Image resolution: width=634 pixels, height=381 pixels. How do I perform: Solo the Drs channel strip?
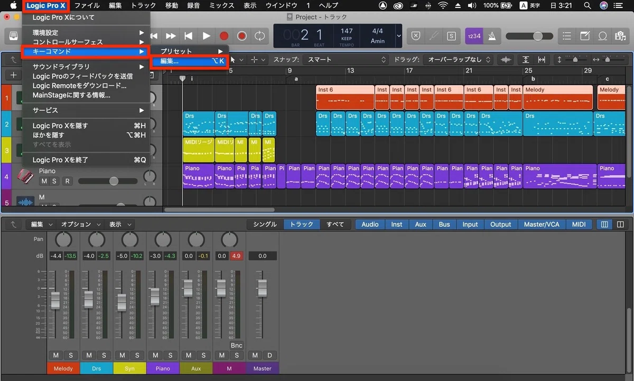[x=104, y=355]
